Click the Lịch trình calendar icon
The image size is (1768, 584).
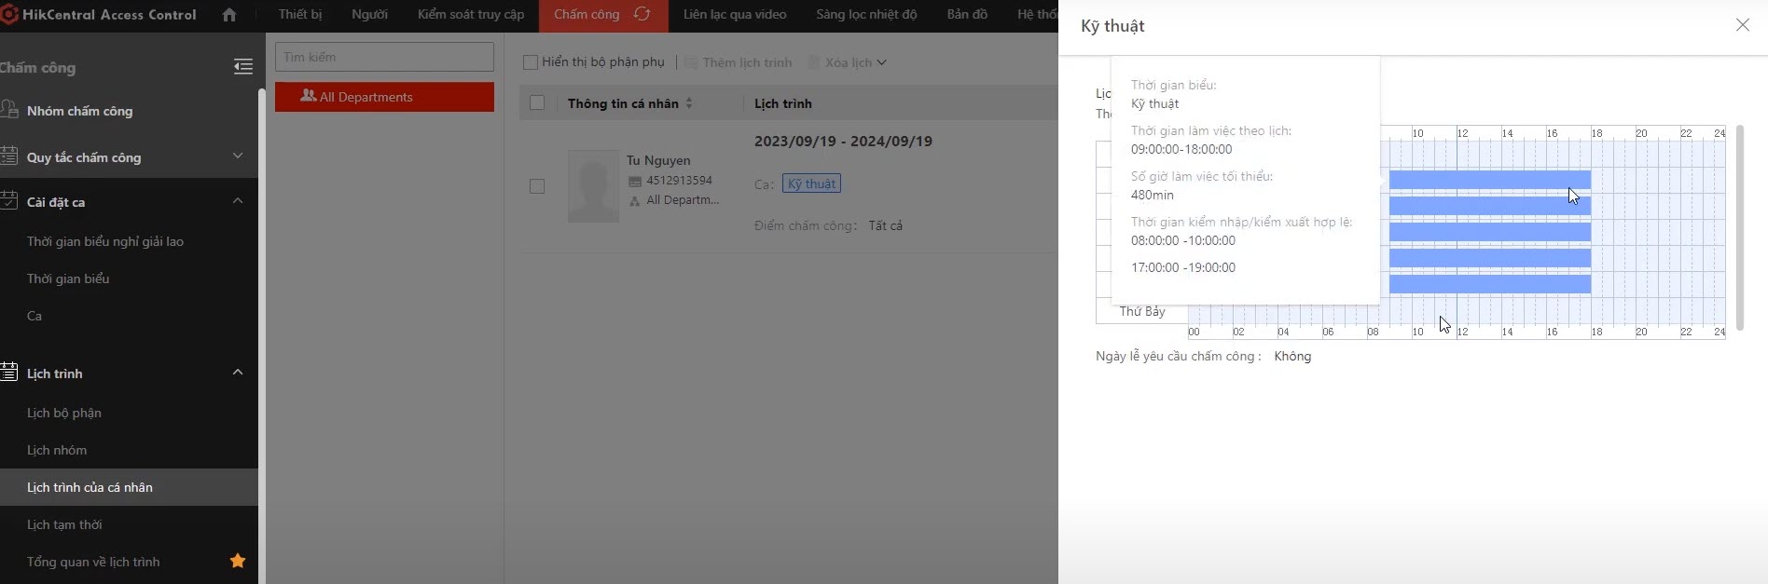(x=9, y=373)
